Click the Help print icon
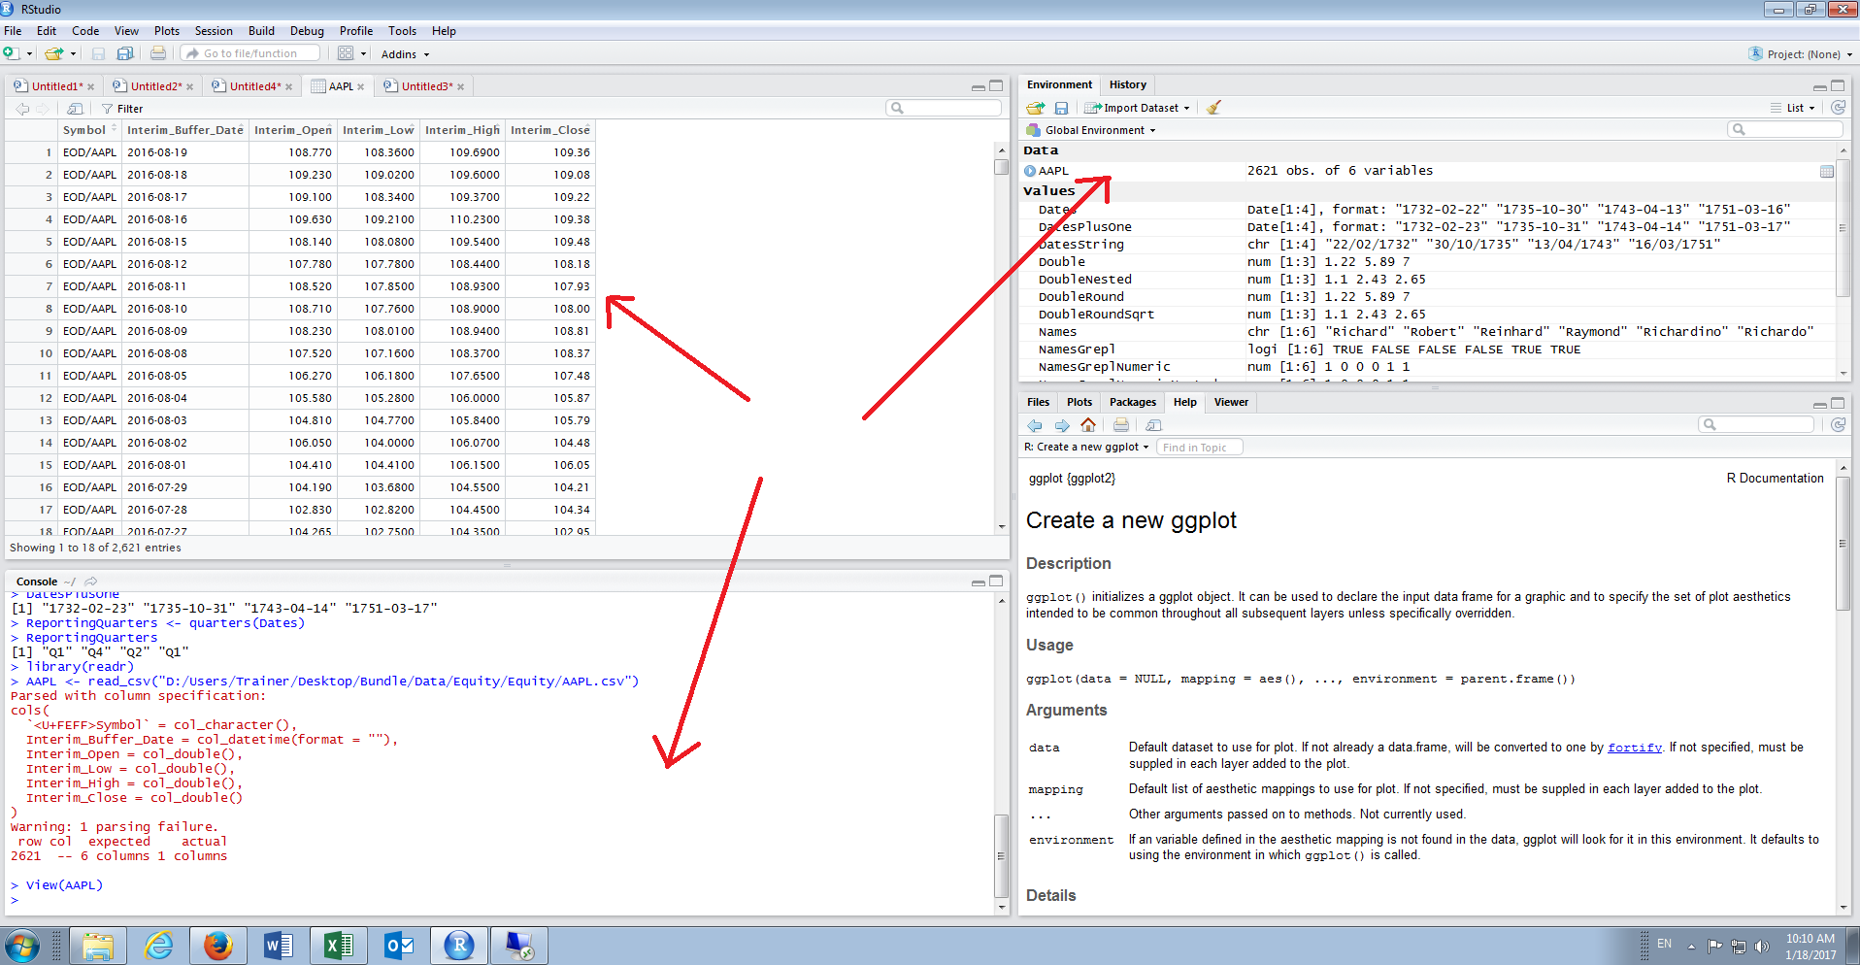 click(x=1121, y=425)
